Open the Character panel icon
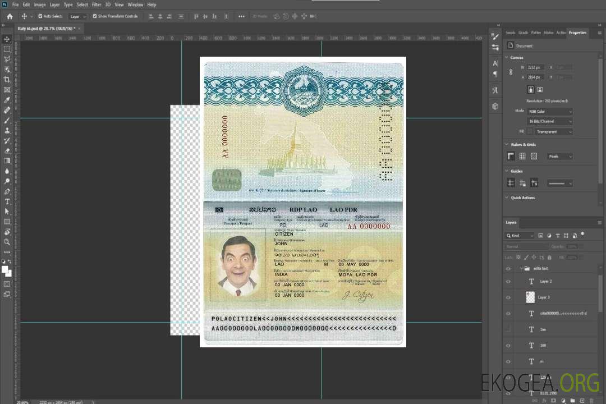Screen dimensions: 606x404 click(495, 63)
